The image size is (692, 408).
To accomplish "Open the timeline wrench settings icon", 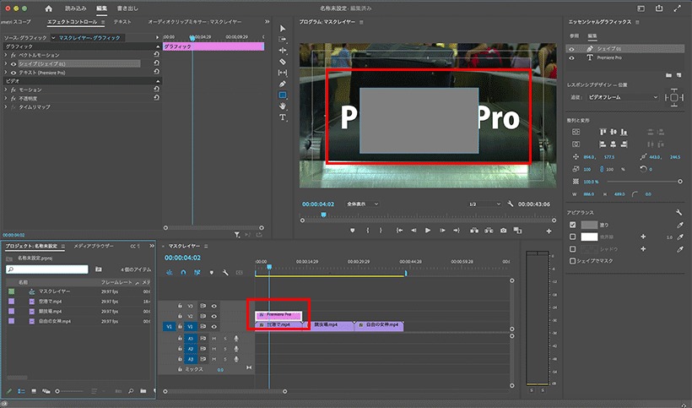I will coord(225,273).
